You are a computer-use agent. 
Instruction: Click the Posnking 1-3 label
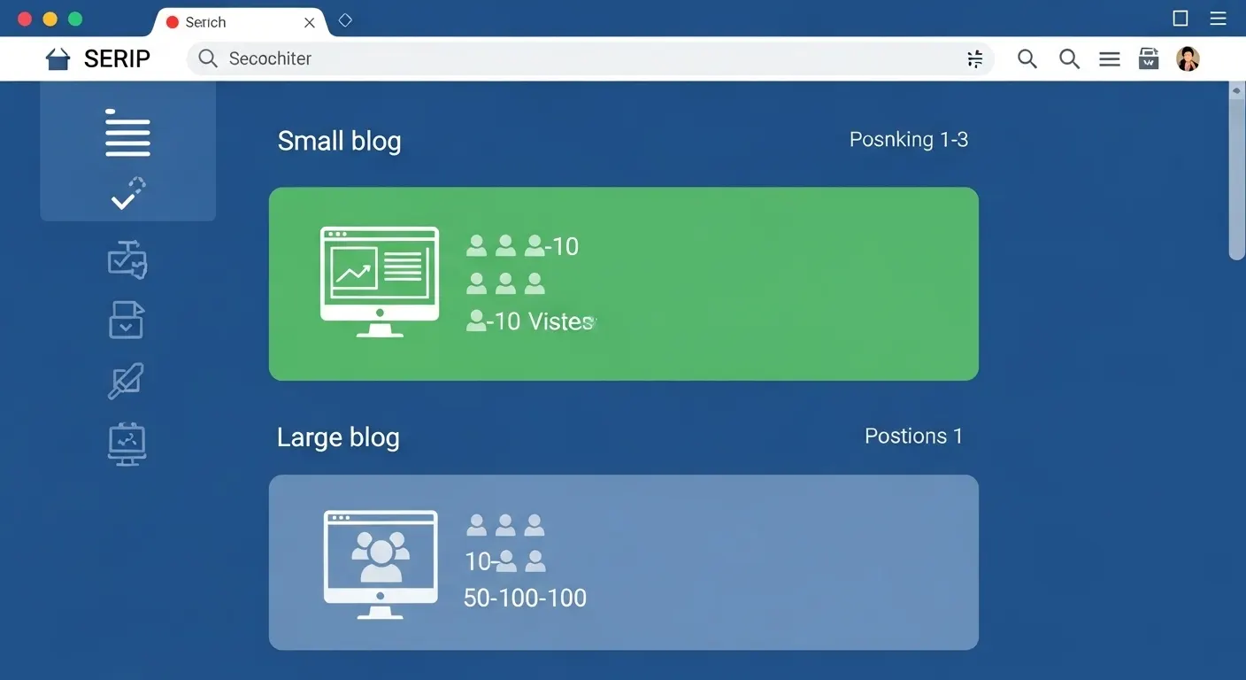pyautogui.click(x=908, y=140)
